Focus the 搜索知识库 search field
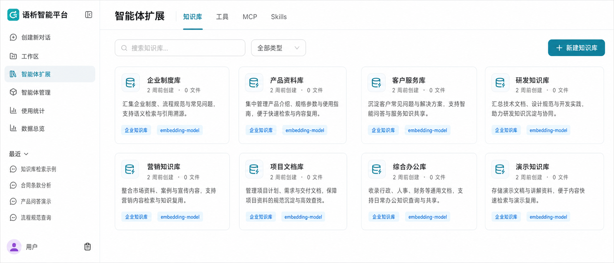This screenshot has width=614, height=263. click(180, 48)
